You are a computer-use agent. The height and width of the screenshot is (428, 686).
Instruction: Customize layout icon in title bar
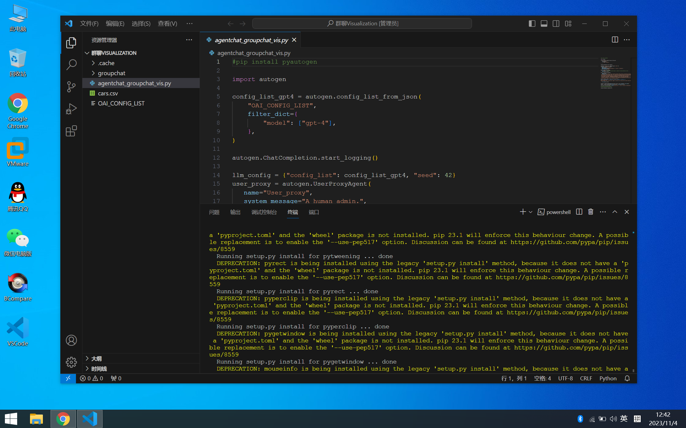(x=568, y=24)
